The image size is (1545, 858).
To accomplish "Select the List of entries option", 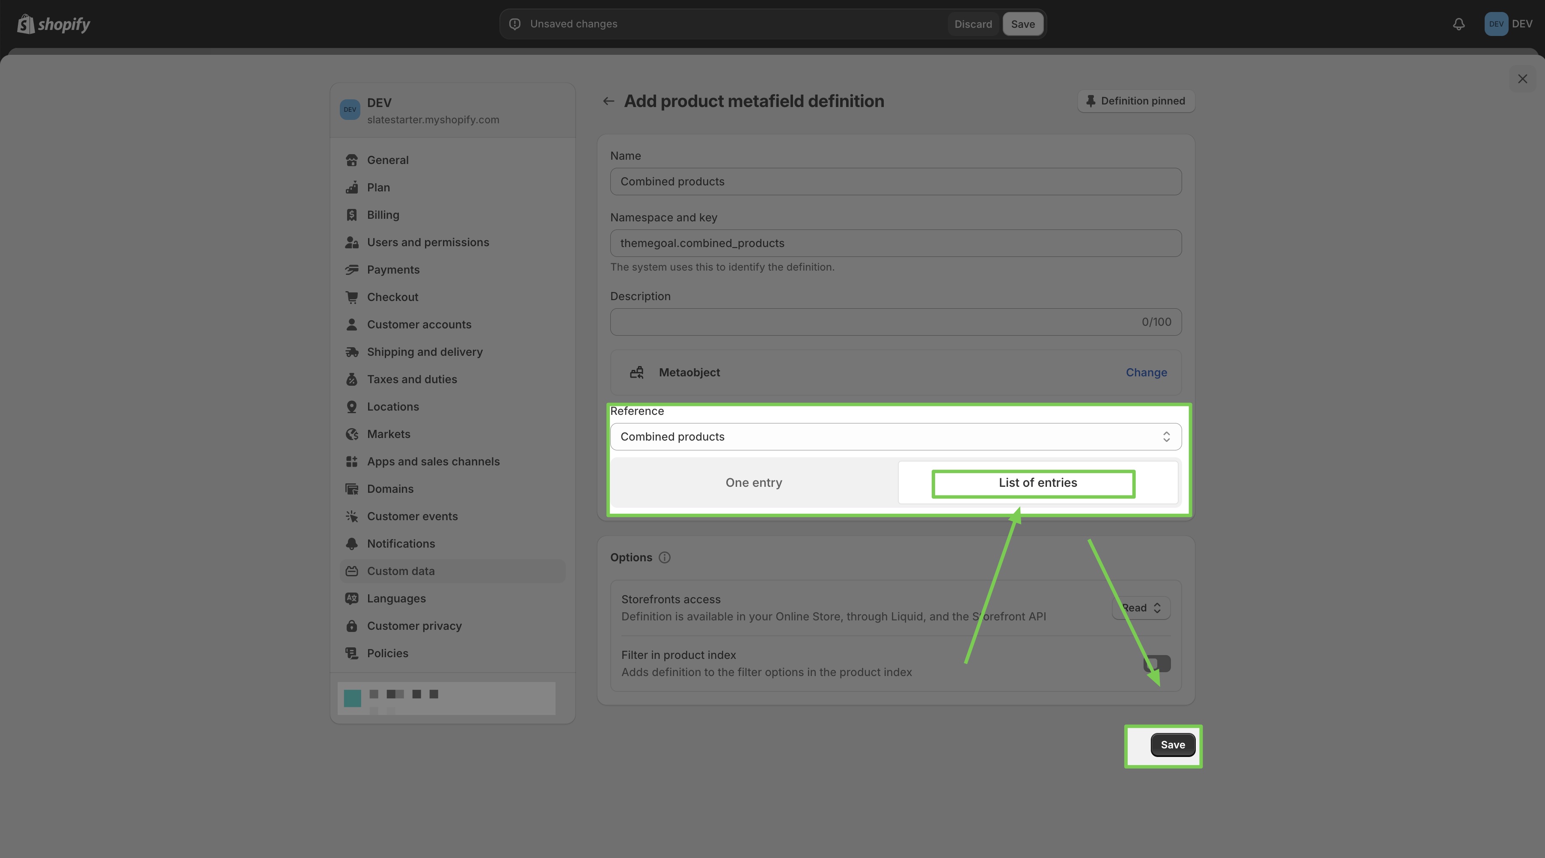I will 1037,483.
